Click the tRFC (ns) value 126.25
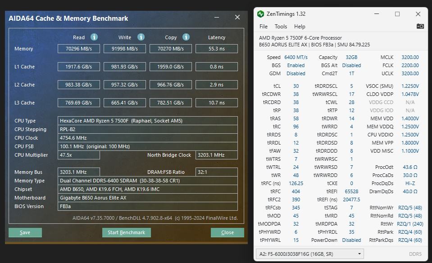432x263 pixels. [296, 183]
